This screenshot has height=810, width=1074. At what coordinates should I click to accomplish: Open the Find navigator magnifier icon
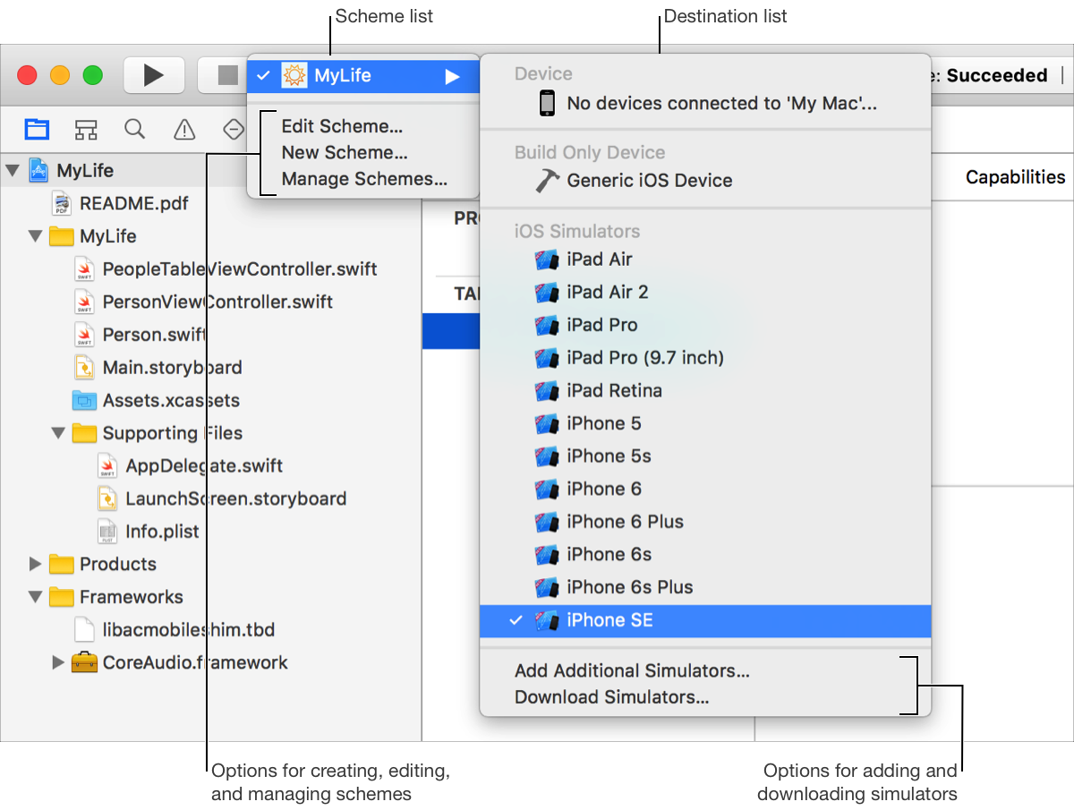coord(135,130)
